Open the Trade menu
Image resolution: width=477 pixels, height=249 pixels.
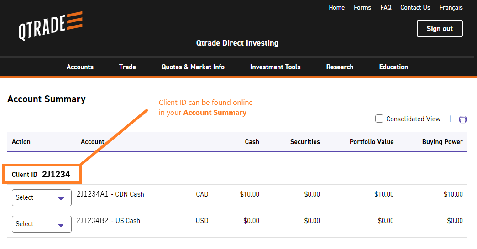point(127,67)
